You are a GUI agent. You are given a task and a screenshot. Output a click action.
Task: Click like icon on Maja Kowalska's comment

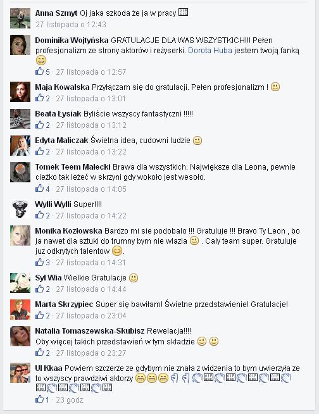40,98
